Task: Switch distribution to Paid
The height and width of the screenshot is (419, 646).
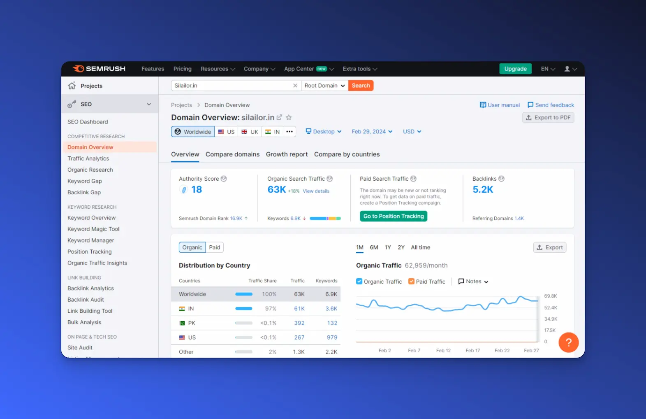Action: pyautogui.click(x=215, y=247)
